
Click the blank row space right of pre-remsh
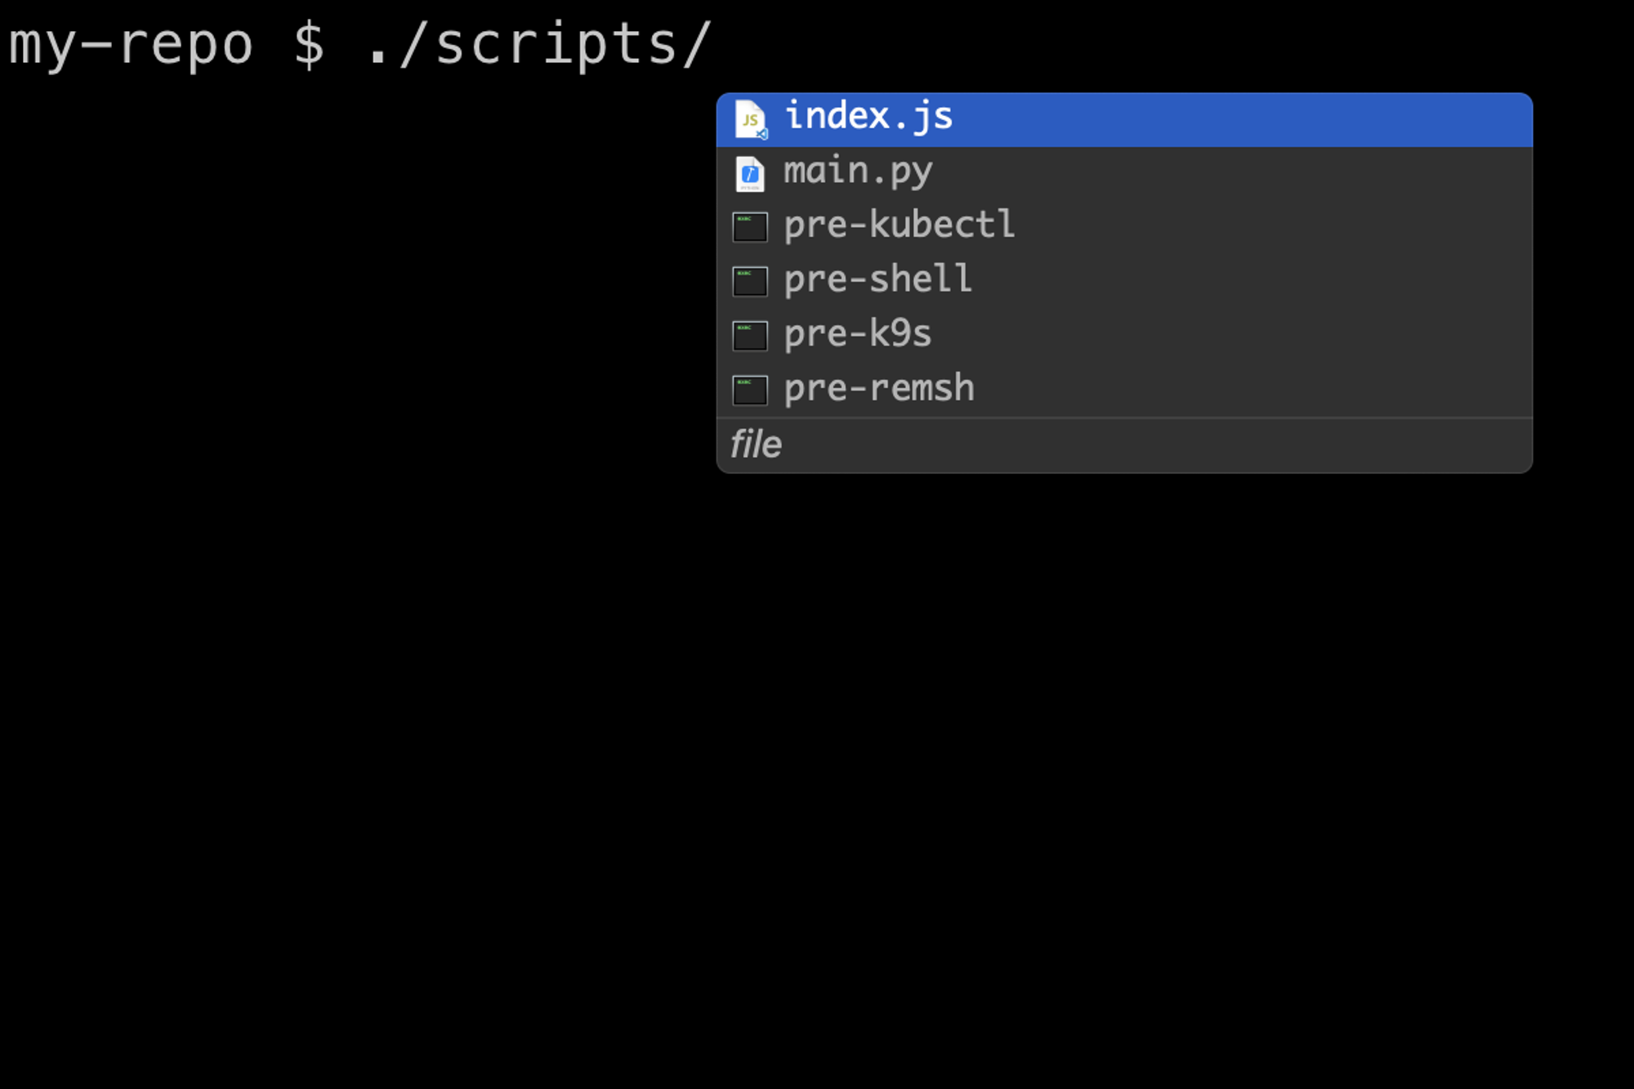coord(1253,390)
